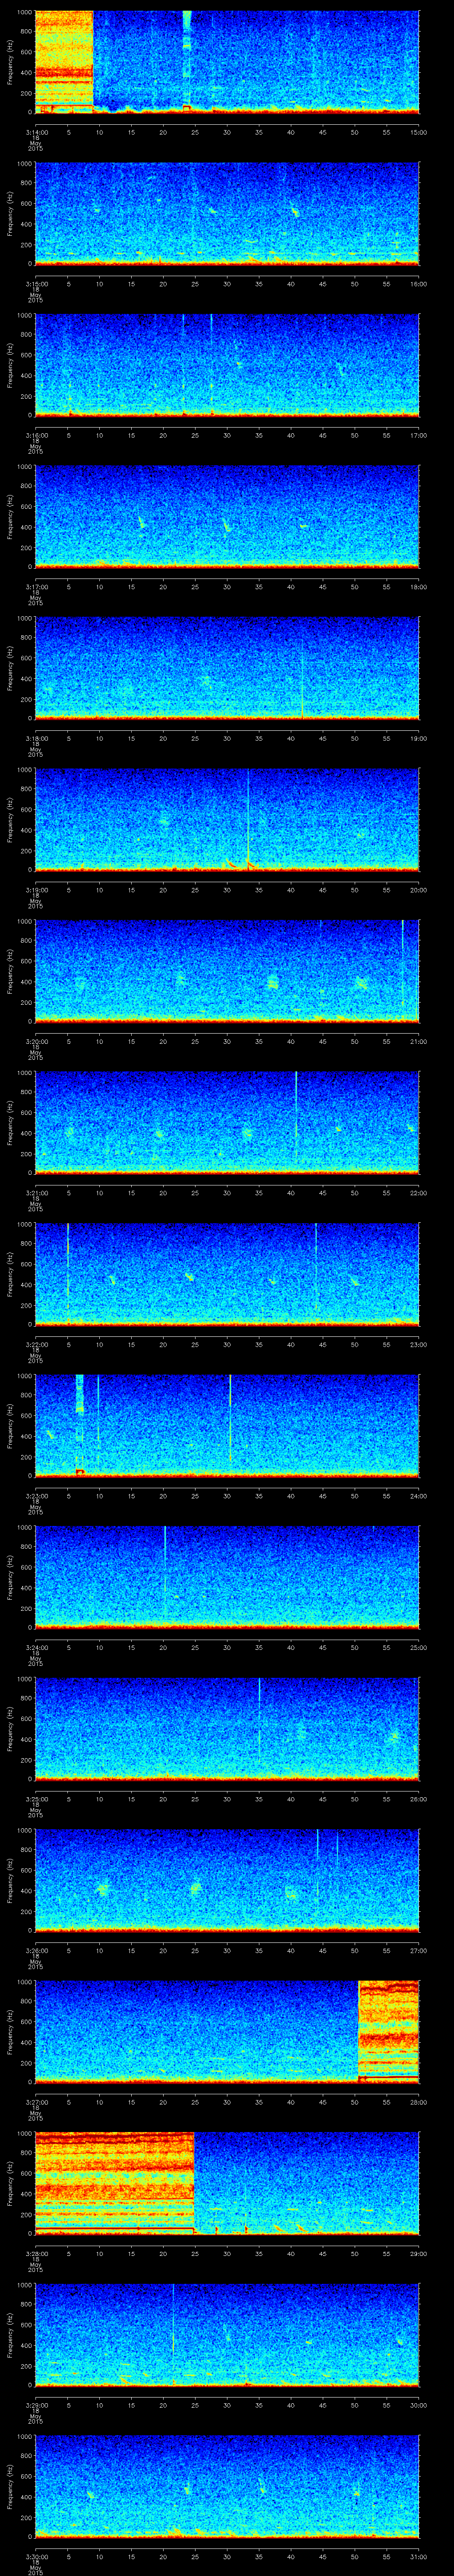454x2576 pixels.
Task: Click the 3:21:00 start time label
Action: [36, 1193]
